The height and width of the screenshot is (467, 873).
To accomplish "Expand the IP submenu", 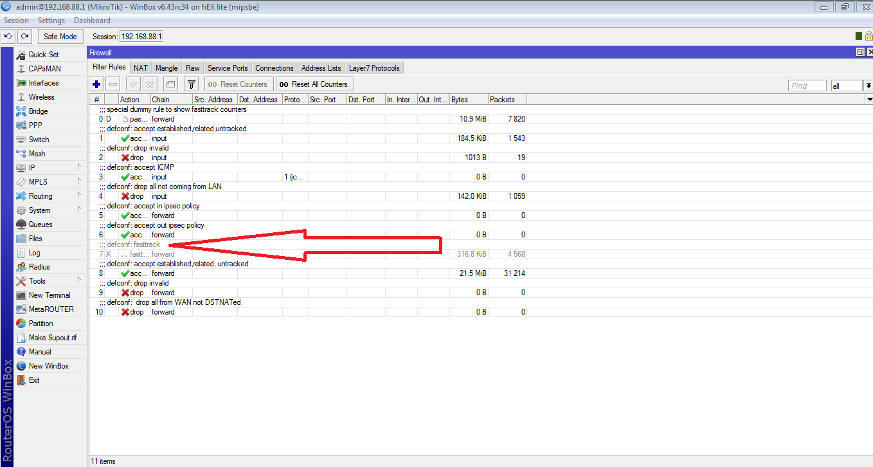I will coord(80,167).
